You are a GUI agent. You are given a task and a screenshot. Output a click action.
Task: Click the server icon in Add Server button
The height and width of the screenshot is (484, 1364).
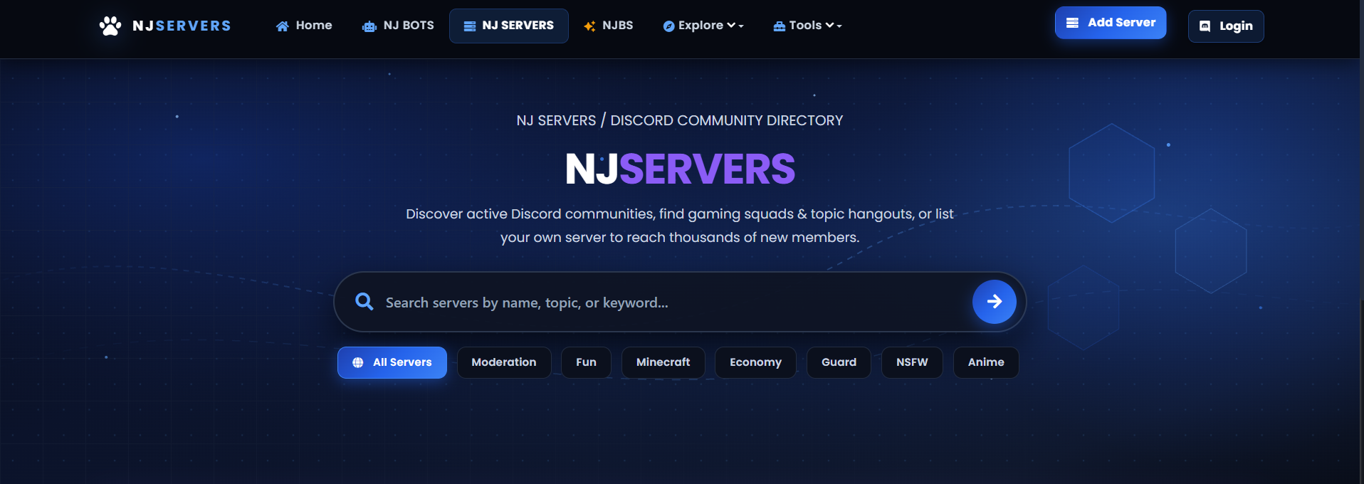pos(1072,23)
